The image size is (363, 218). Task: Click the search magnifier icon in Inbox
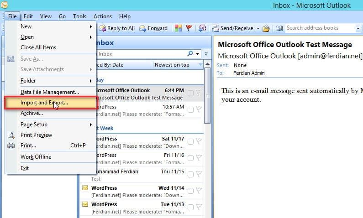click(190, 54)
